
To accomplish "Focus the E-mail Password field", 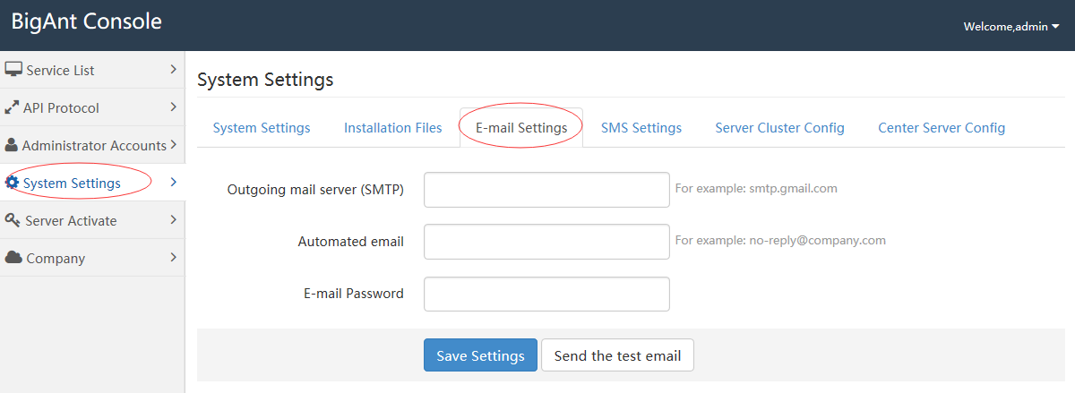I will pos(546,294).
